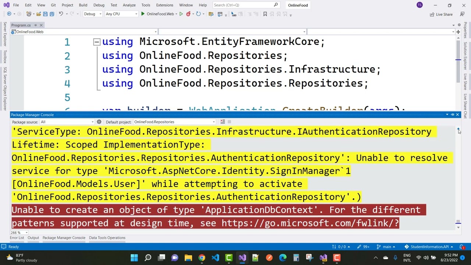The width and height of the screenshot is (471, 265).
Task: Open File Explorer from taskbar
Action: [x=188, y=258]
